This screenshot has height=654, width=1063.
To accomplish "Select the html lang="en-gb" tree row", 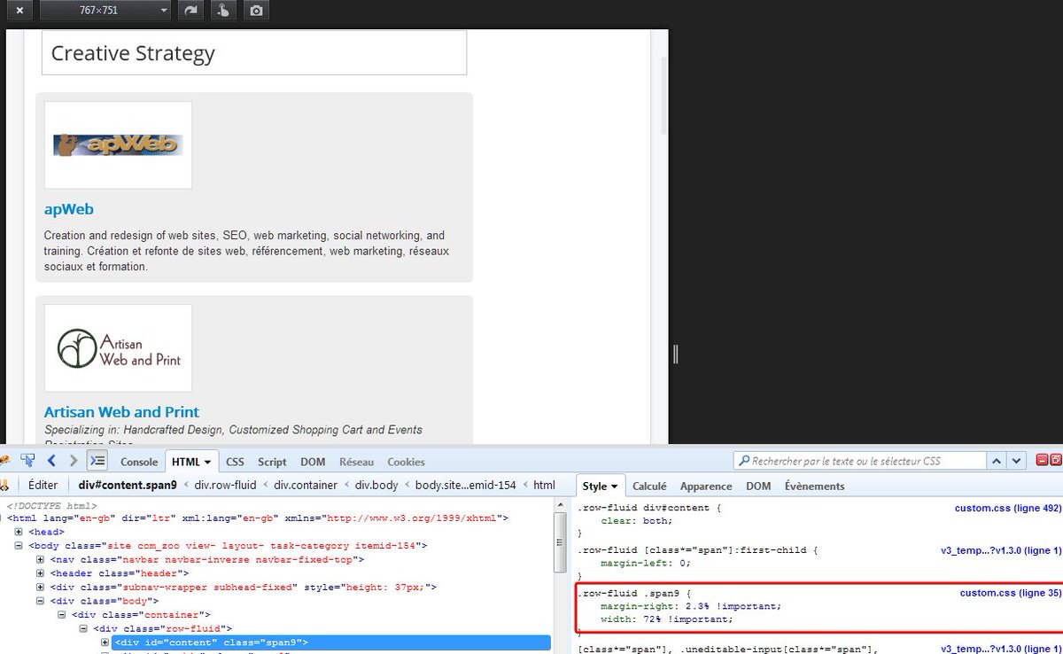I will [258, 518].
